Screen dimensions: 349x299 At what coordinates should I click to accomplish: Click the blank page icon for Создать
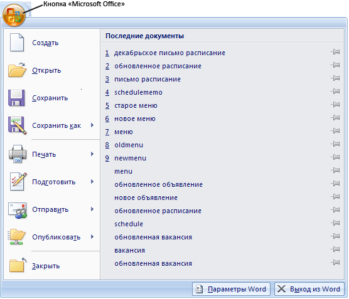tap(17, 43)
